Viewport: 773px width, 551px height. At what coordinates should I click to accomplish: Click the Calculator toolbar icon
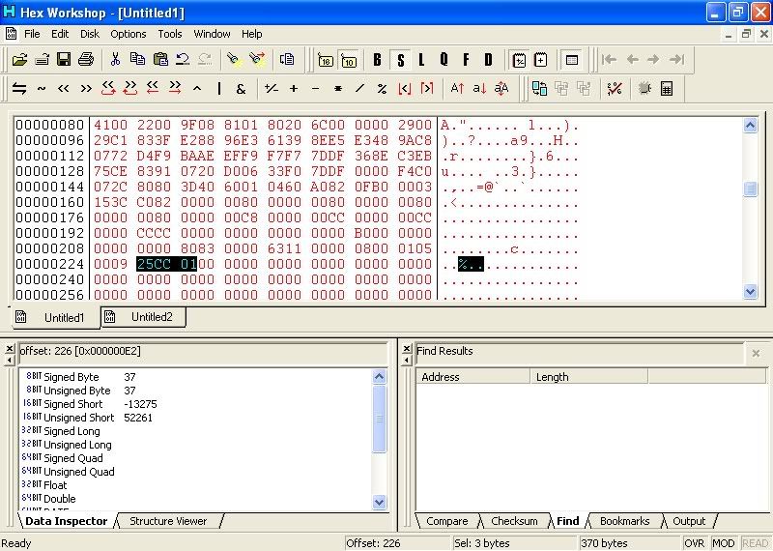(667, 89)
